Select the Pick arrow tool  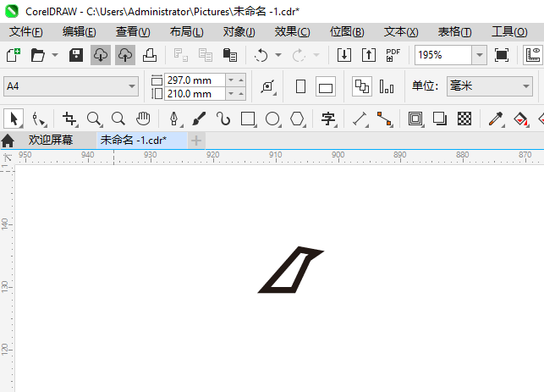click(14, 119)
